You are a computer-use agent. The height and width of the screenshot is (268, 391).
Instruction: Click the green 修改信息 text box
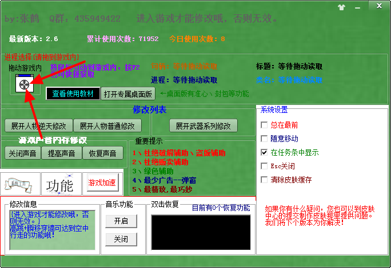53,230
